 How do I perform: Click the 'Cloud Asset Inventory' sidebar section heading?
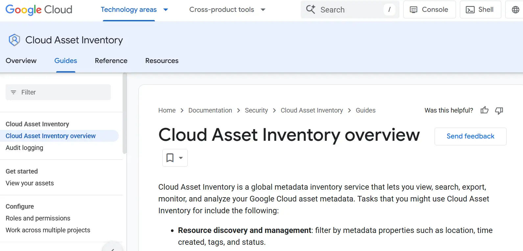[x=37, y=124]
